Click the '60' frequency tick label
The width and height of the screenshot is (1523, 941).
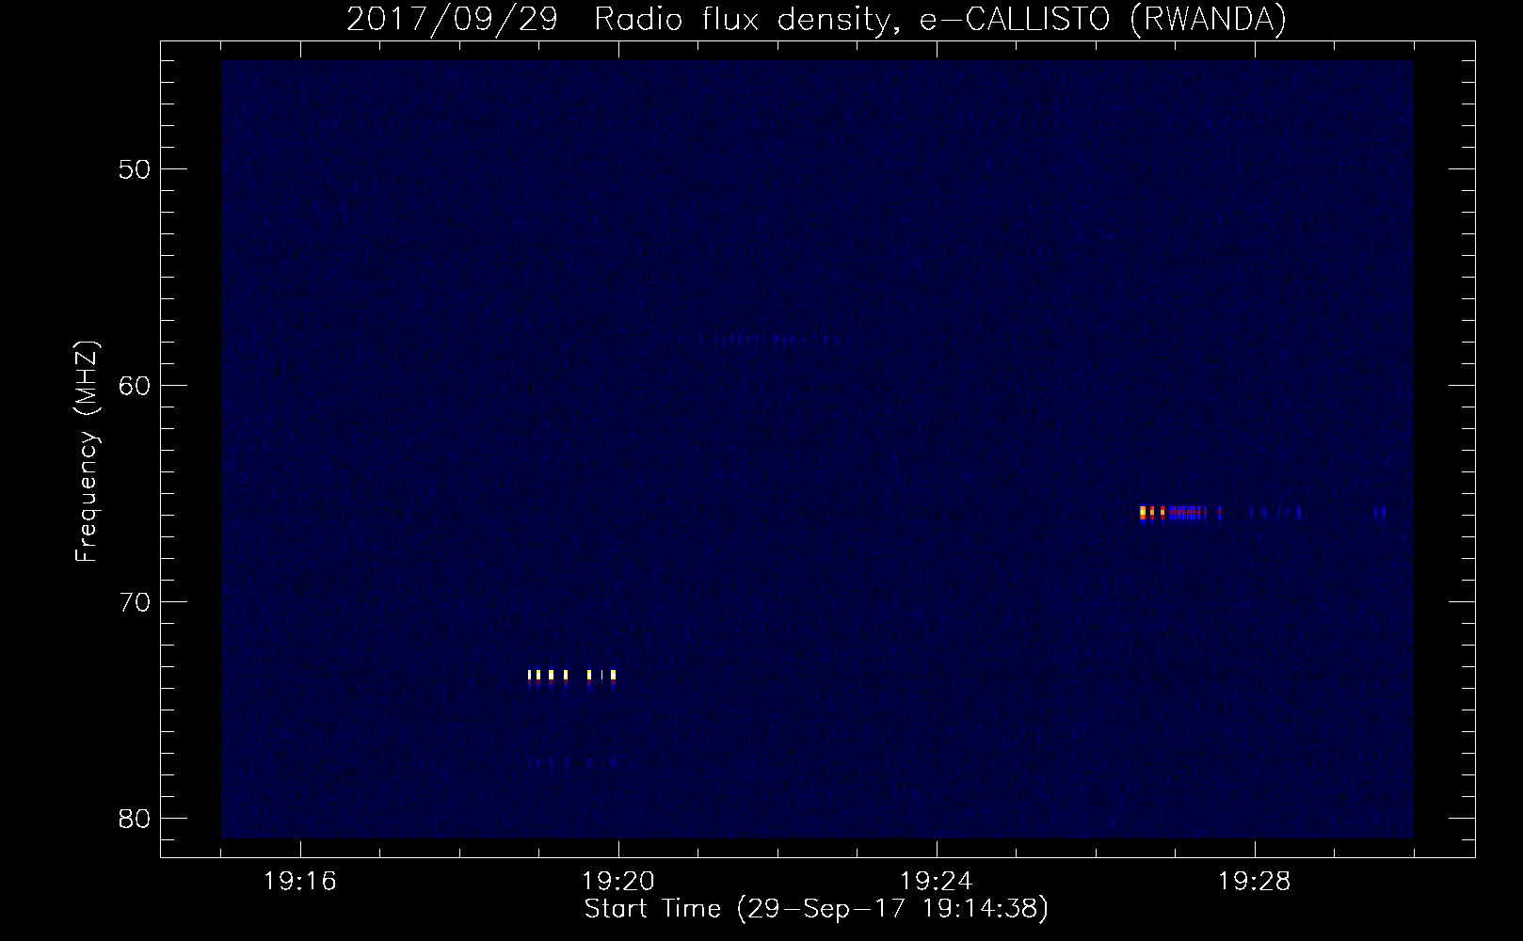pos(135,386)
